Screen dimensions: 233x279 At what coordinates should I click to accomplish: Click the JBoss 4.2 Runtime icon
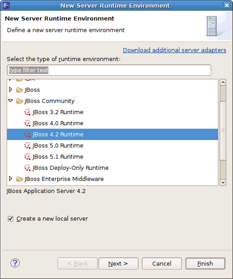[27, 134]
